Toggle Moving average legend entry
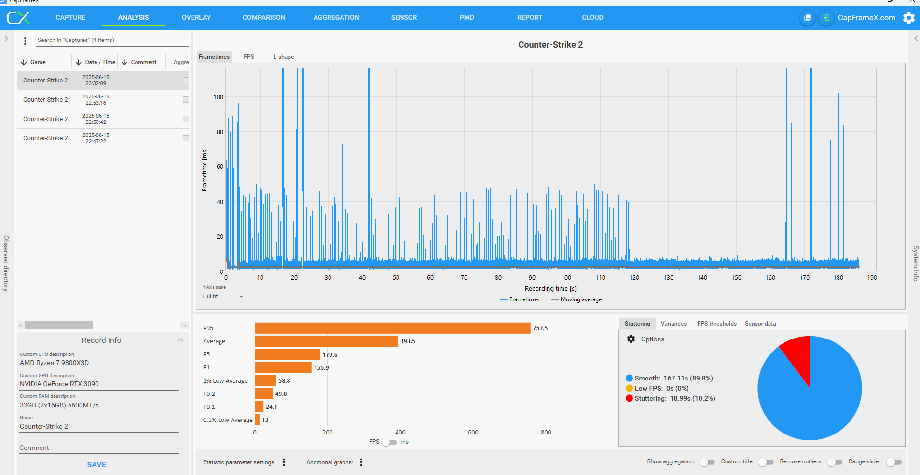The width and height of the screenshot is (920, 475). [x=576, y=299]
